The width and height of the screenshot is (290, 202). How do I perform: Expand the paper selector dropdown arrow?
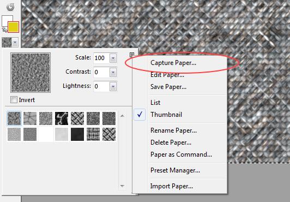point(15,43)
